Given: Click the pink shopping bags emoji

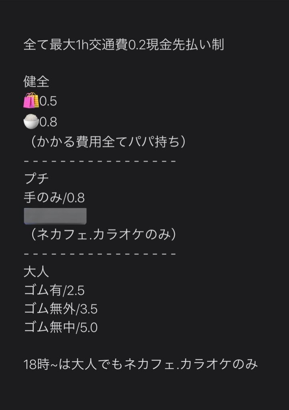Looking at the screenshot, I should (31, 101).
